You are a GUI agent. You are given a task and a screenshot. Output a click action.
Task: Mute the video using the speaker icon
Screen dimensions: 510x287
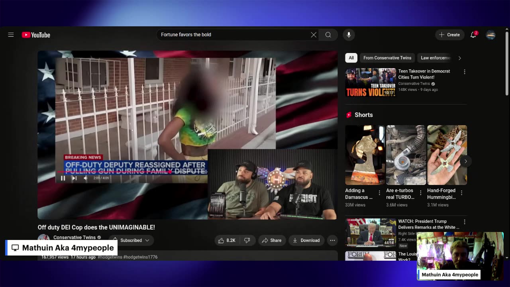click(85, 178)
